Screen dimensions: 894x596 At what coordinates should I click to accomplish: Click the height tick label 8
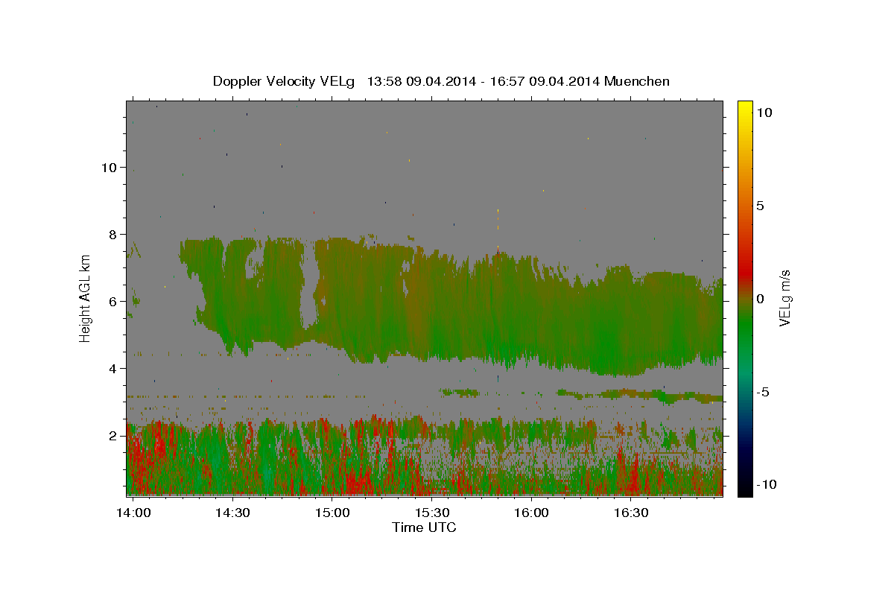point(112,234)
